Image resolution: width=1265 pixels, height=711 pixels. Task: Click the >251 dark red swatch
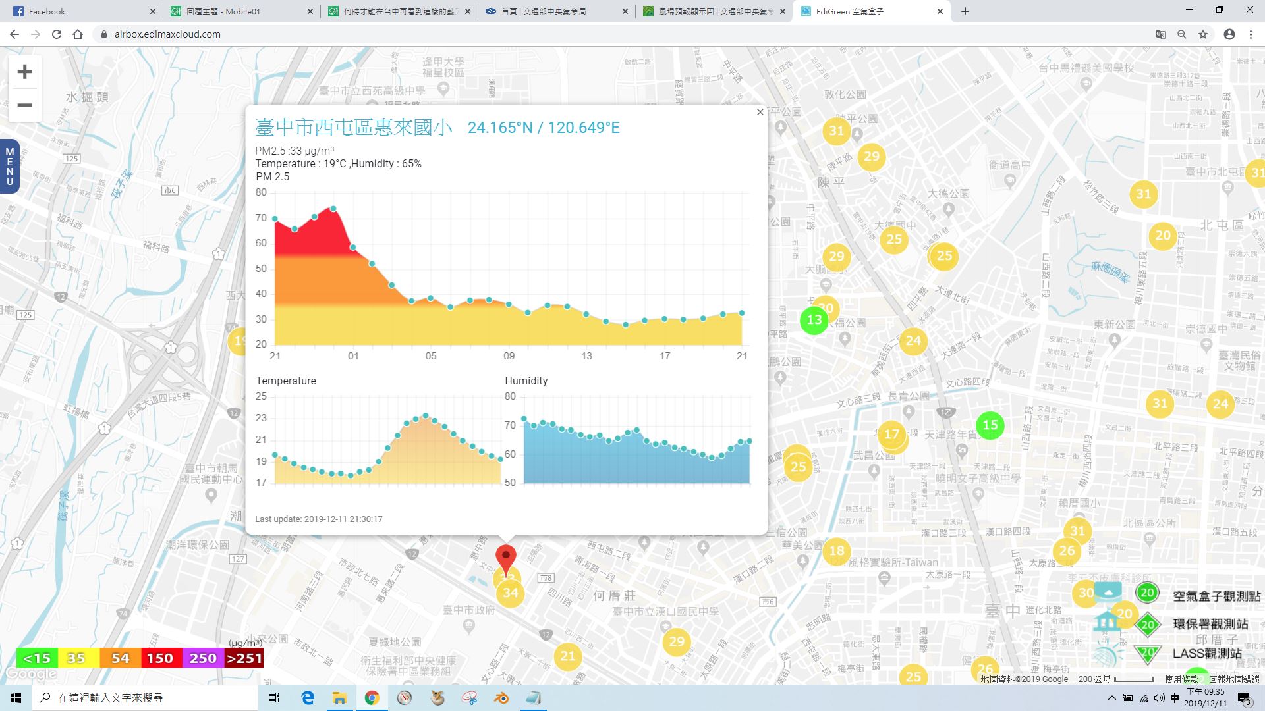244,658
